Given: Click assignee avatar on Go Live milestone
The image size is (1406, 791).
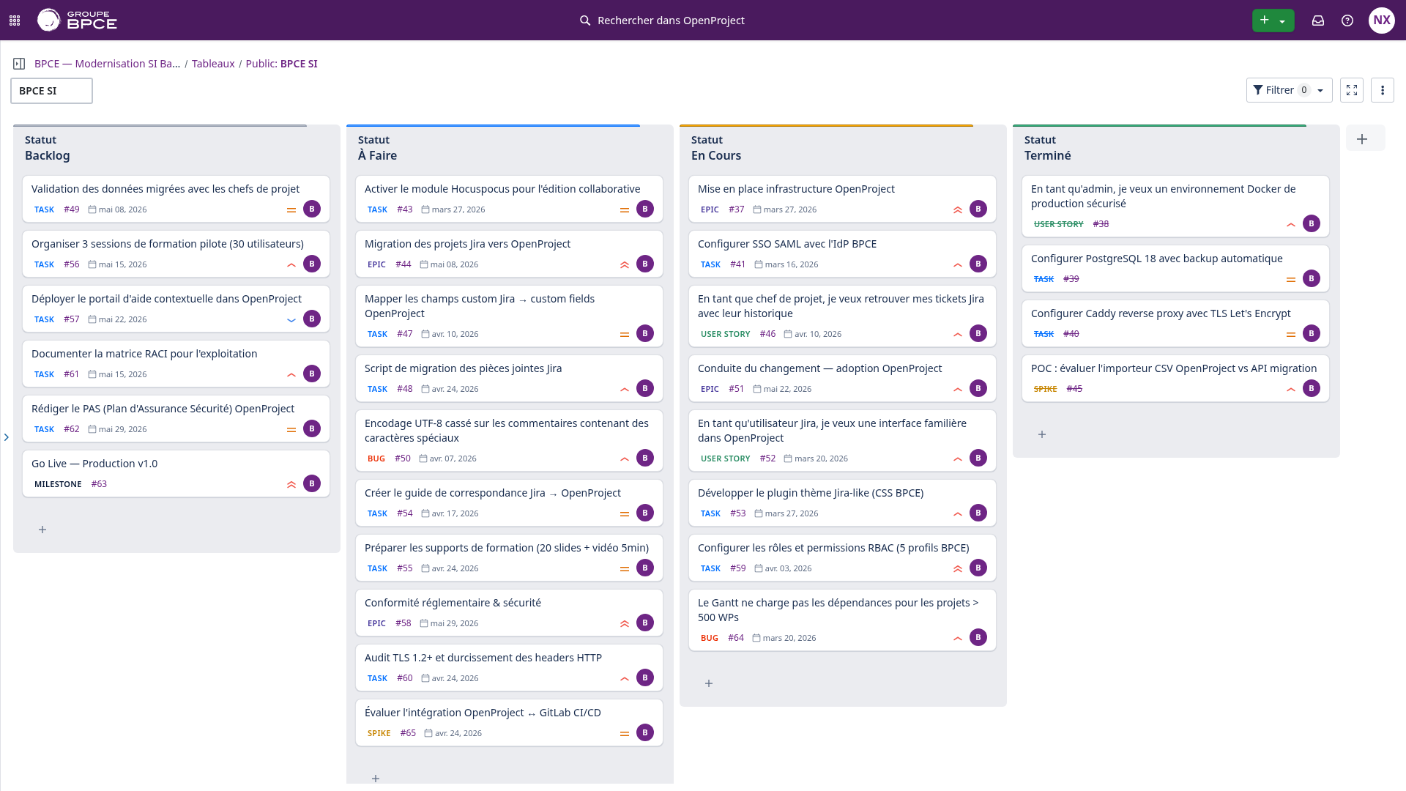Looking at the screenshot, I should 312,483.
